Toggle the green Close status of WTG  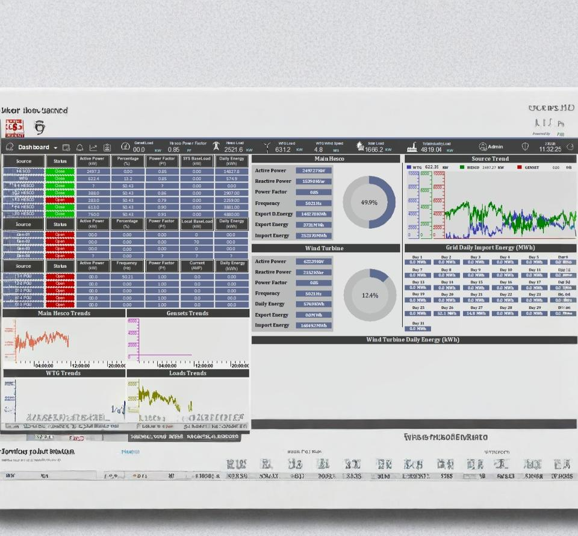tap(60, 179)
